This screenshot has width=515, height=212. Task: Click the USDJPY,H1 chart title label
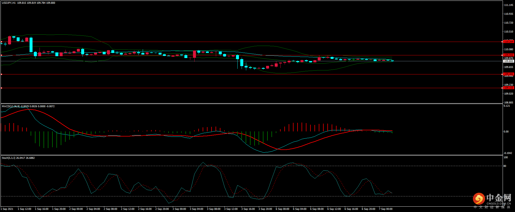click(x=9, y=3)
